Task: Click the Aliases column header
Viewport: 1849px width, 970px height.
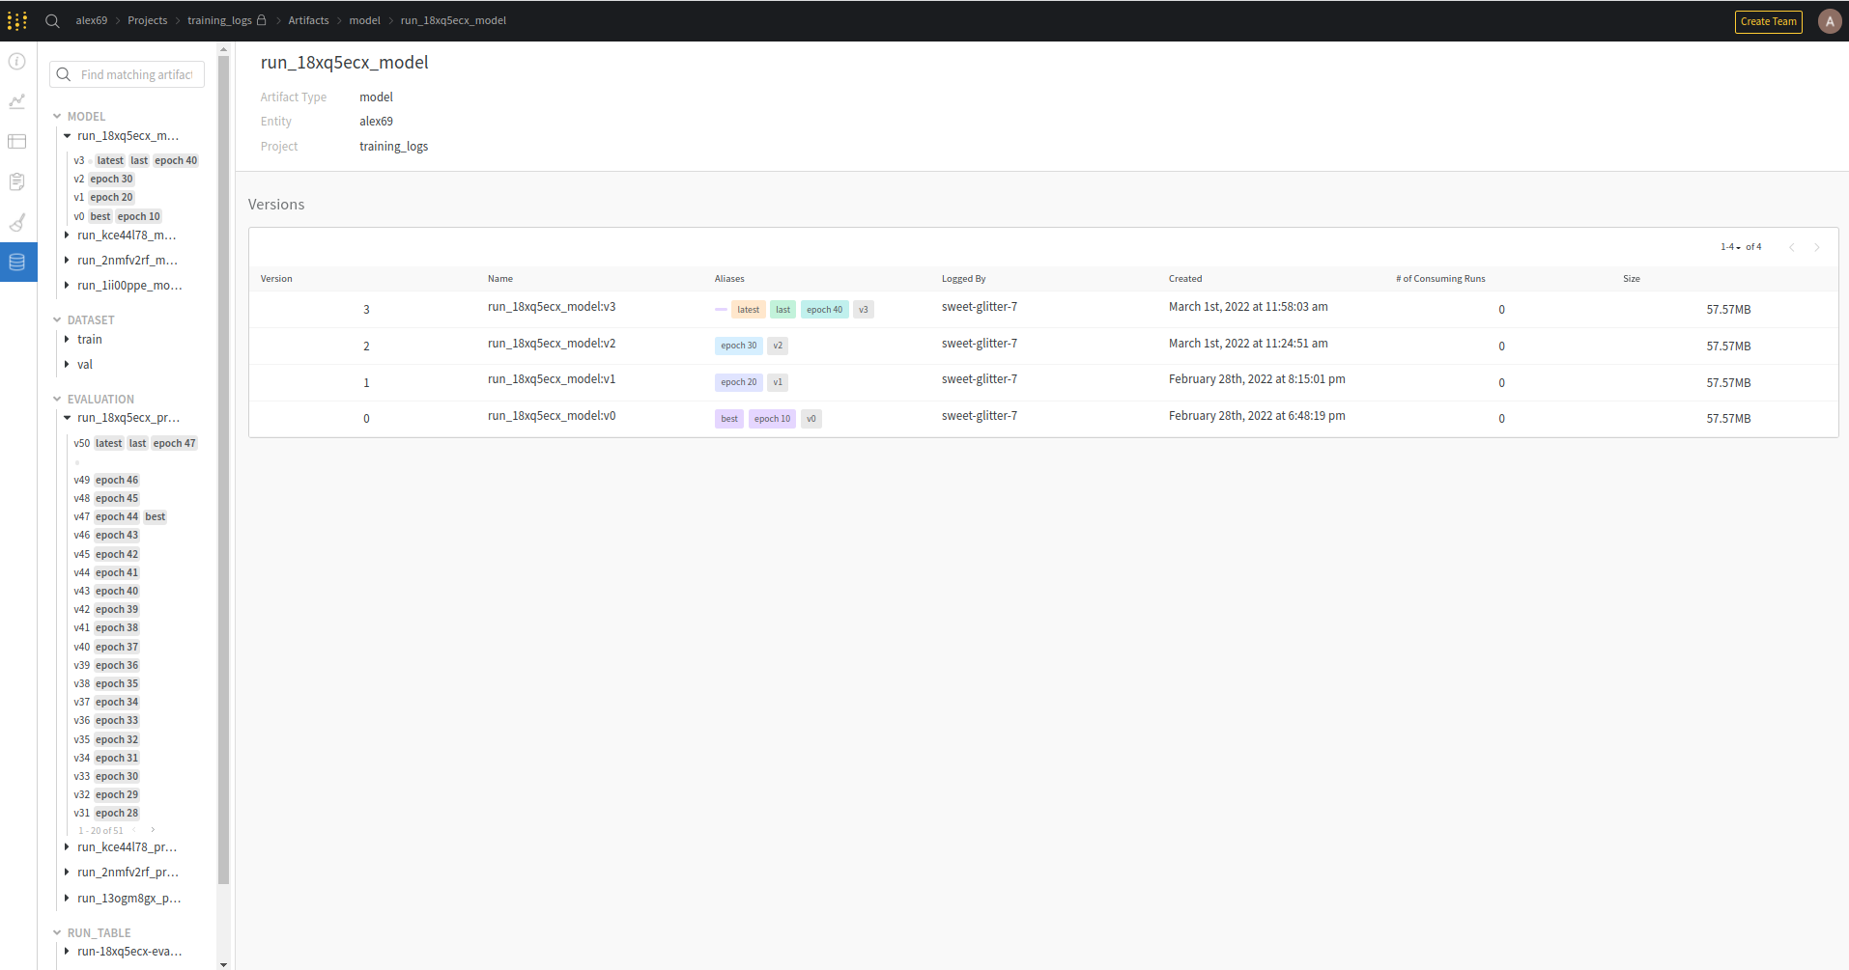Action: (729, 279)
